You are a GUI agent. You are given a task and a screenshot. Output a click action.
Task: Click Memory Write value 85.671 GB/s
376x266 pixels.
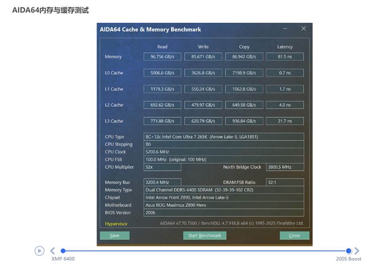203,56
